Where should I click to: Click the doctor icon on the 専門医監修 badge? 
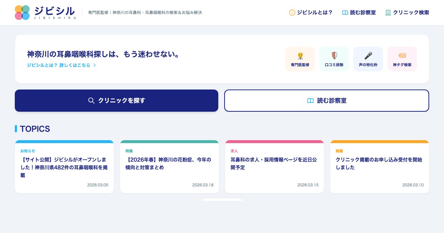pos(300,55)
